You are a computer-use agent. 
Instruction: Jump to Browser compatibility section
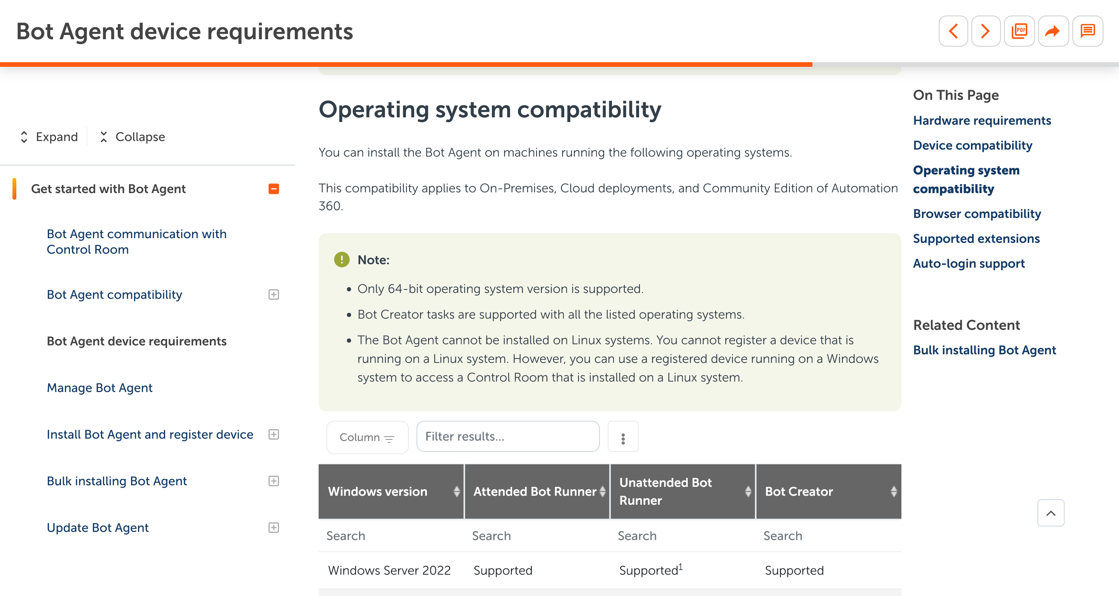click(977, 214)
